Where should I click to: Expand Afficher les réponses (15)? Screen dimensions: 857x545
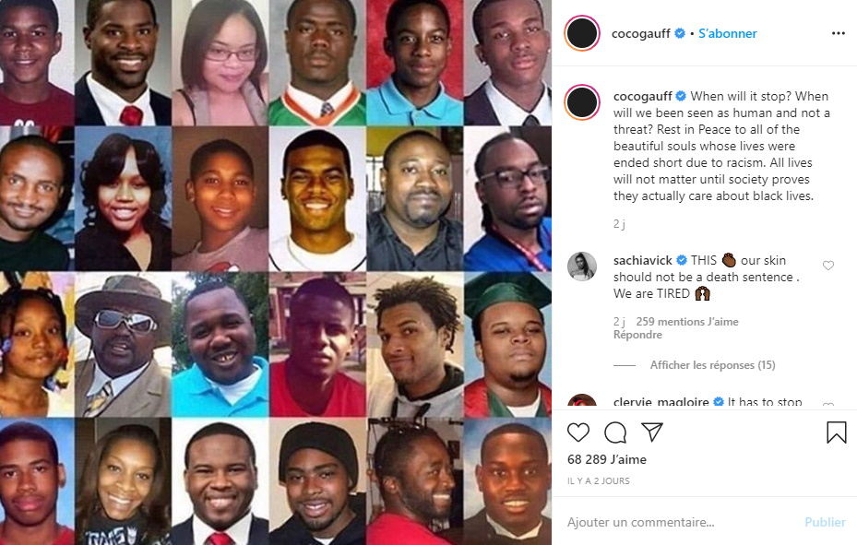coord(713,365)
